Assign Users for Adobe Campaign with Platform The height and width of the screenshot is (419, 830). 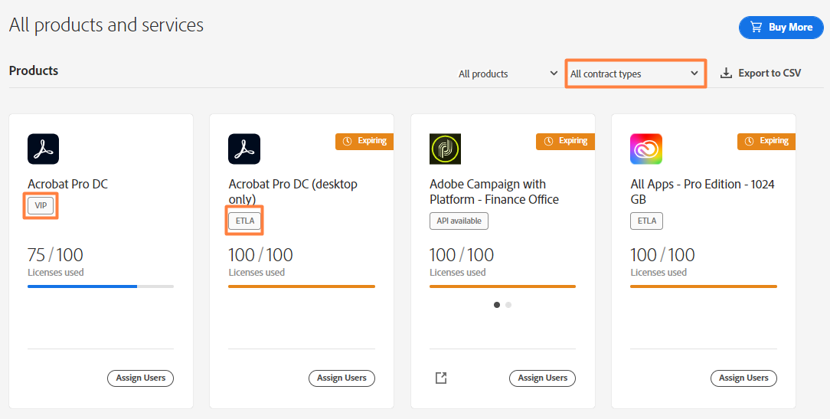[542, 378]
